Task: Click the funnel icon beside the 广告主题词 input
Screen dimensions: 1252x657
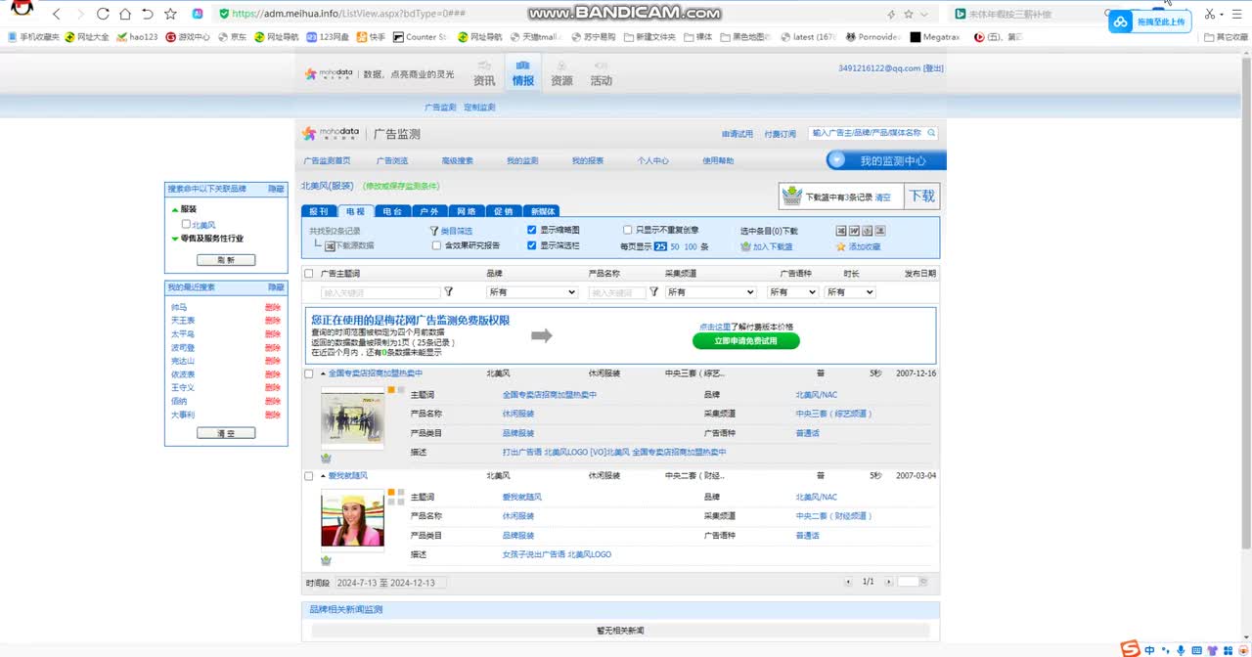Action: pyautogui.click(x=449, y=291)
